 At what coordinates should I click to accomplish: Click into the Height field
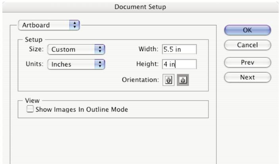point(180,64)
